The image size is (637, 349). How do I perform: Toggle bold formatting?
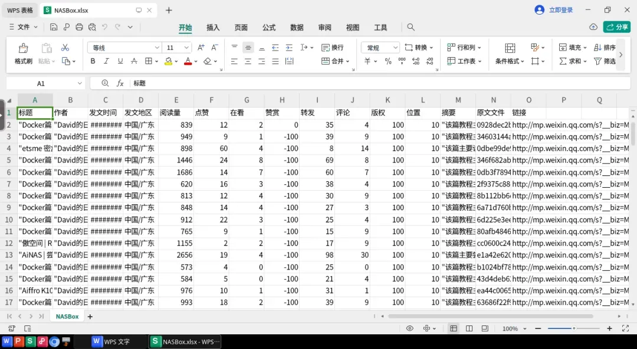click(x=93, y=61)
